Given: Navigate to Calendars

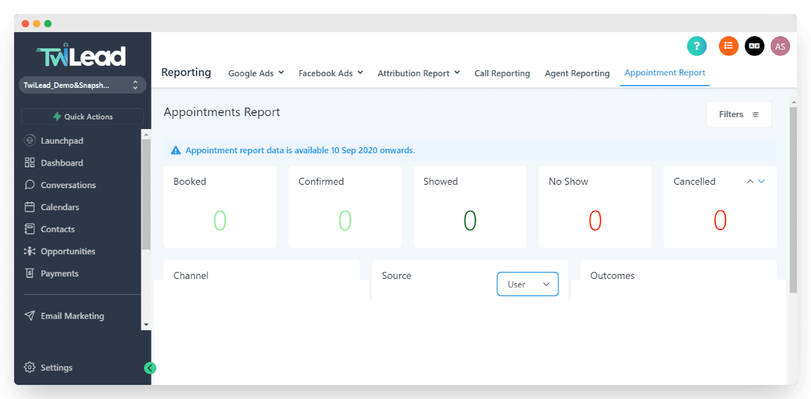Looking at the screenshot, I should 60,207.
